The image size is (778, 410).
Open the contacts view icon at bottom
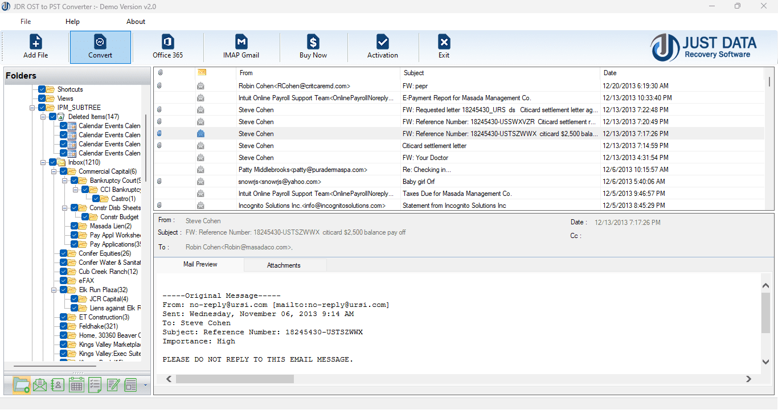58,385
